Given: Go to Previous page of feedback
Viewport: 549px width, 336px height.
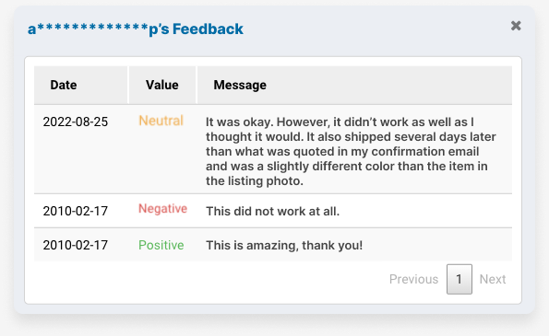Looking at the screenshot, I should click(413, 279).
